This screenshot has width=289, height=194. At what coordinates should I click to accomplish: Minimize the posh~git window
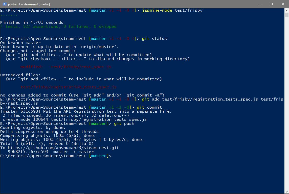coord(260,4)
